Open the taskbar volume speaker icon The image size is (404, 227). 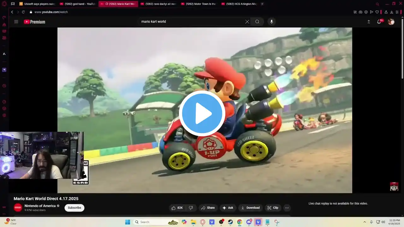point(383,222)
